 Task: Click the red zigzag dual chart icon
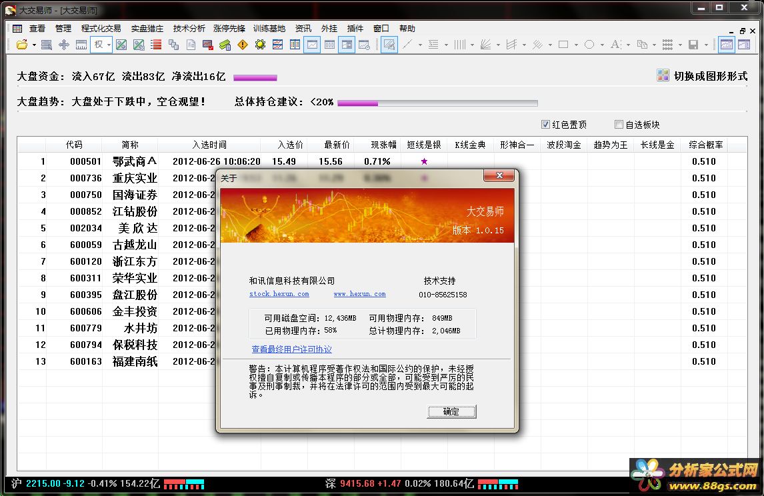[278, 45]
